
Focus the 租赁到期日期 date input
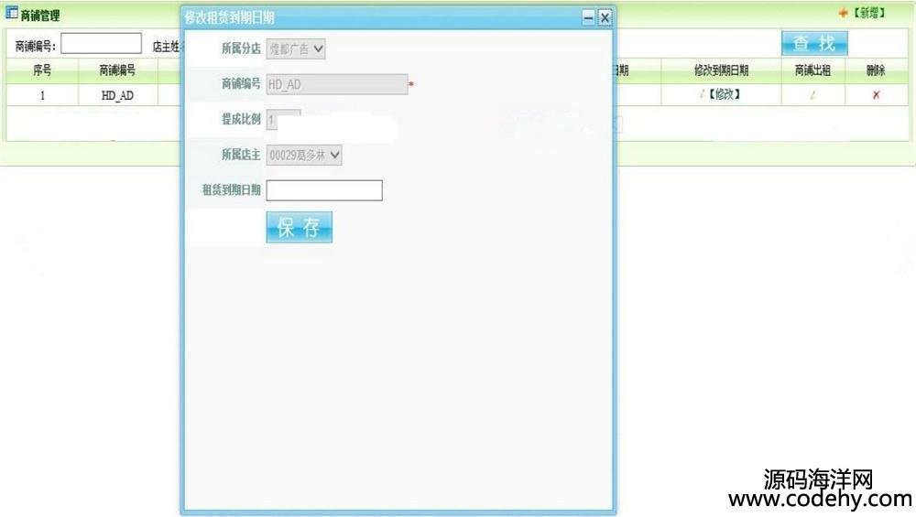[324, 190]
